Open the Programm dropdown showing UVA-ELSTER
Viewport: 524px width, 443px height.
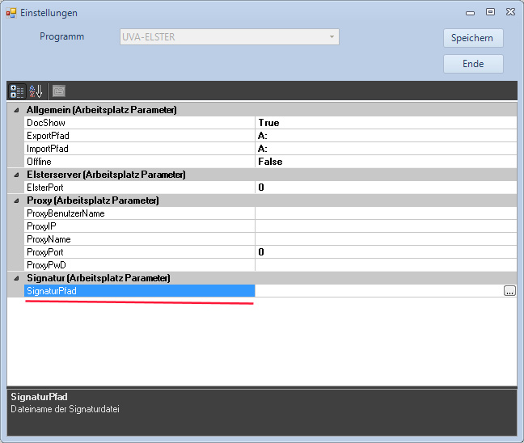[x=229, y=37]
